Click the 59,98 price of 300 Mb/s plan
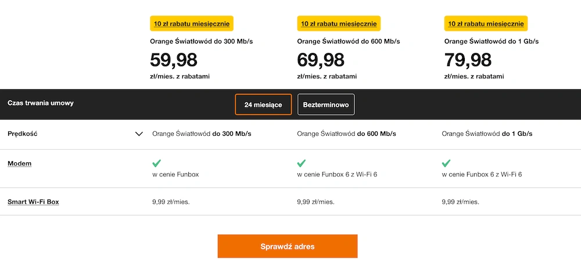581x268 pixels. point(173,60)
